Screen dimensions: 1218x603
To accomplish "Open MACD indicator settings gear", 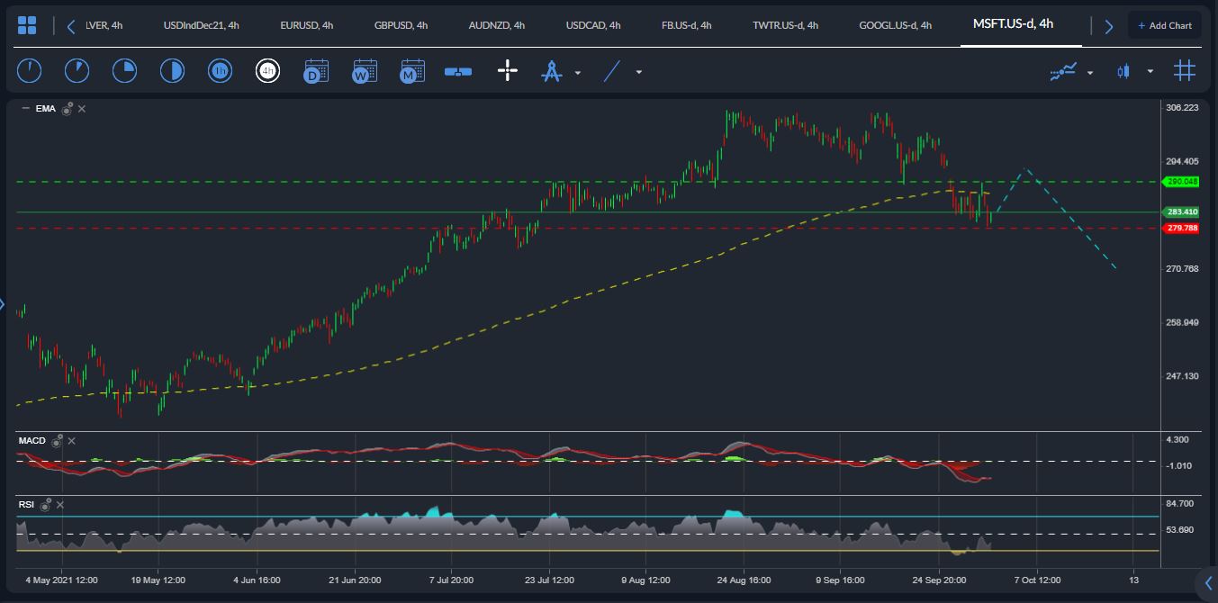I will (x=58, y=441).
